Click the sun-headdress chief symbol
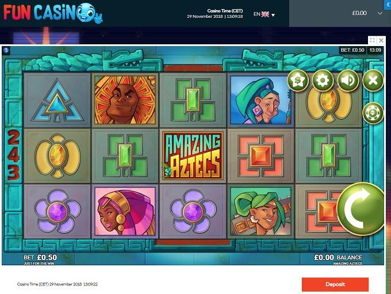The width and height of the screenshot is (391, 294). 125,100
